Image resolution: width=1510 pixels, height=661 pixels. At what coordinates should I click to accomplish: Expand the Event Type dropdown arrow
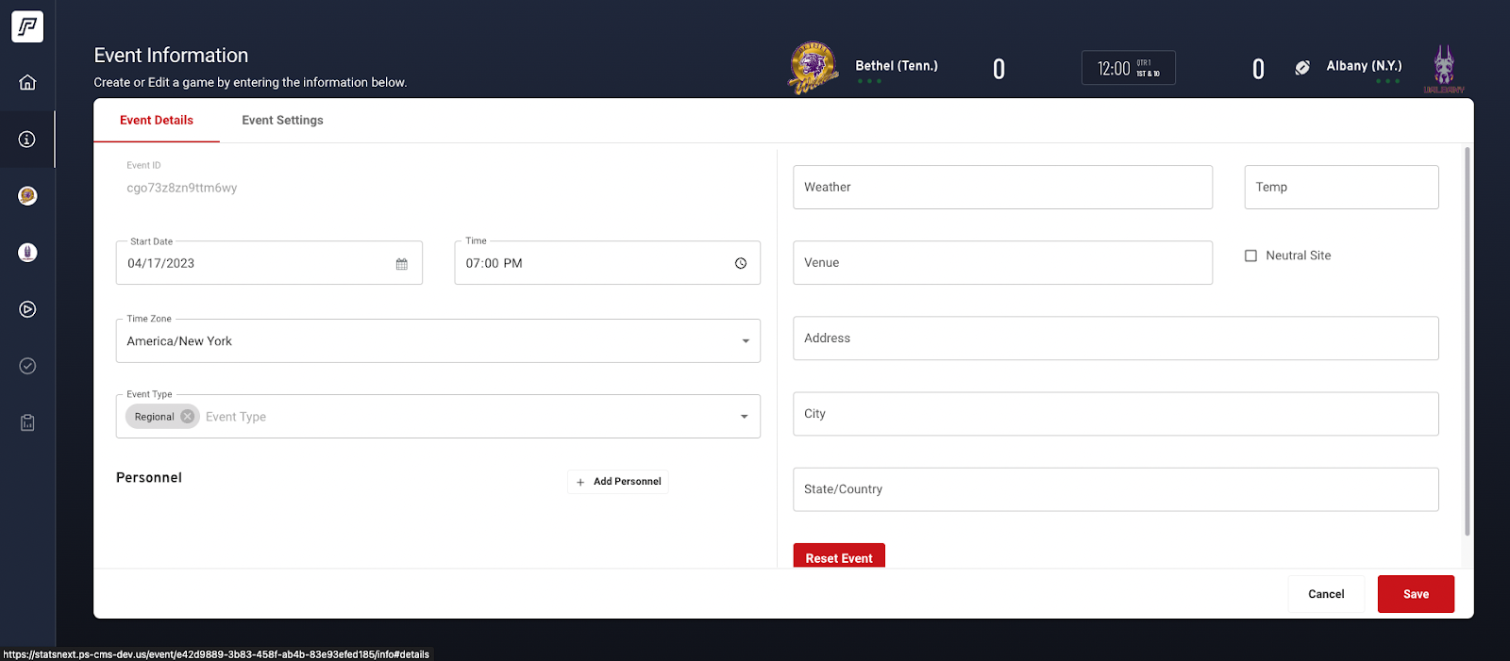745,417
